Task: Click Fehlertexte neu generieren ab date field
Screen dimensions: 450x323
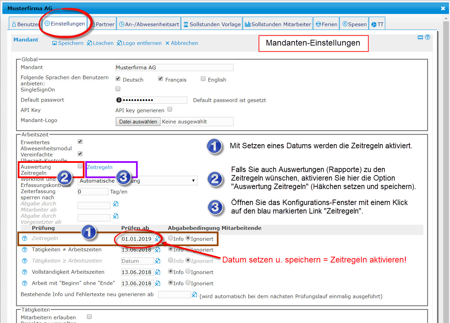Action: click(175, 294)
